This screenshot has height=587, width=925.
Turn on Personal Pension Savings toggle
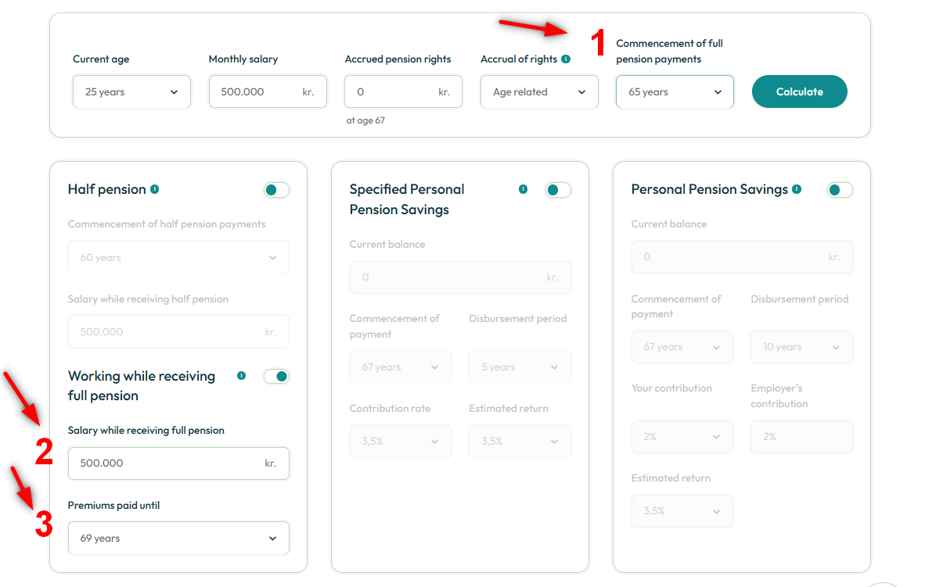click(x=840, y=190)
